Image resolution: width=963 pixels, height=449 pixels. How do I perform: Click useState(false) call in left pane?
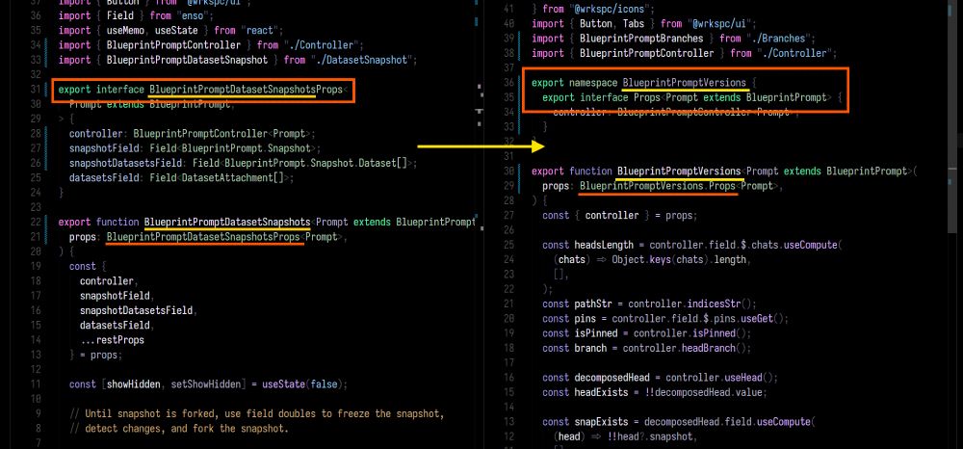tap(302, 384)
